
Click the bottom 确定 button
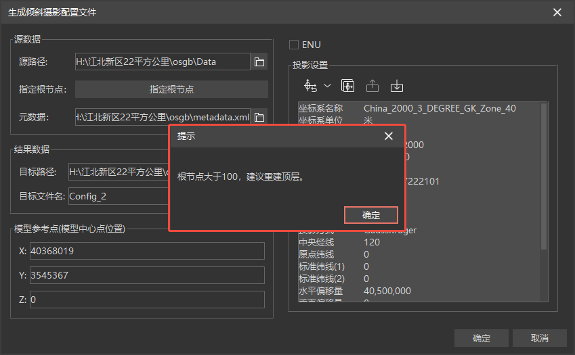(x=481, y=338)
